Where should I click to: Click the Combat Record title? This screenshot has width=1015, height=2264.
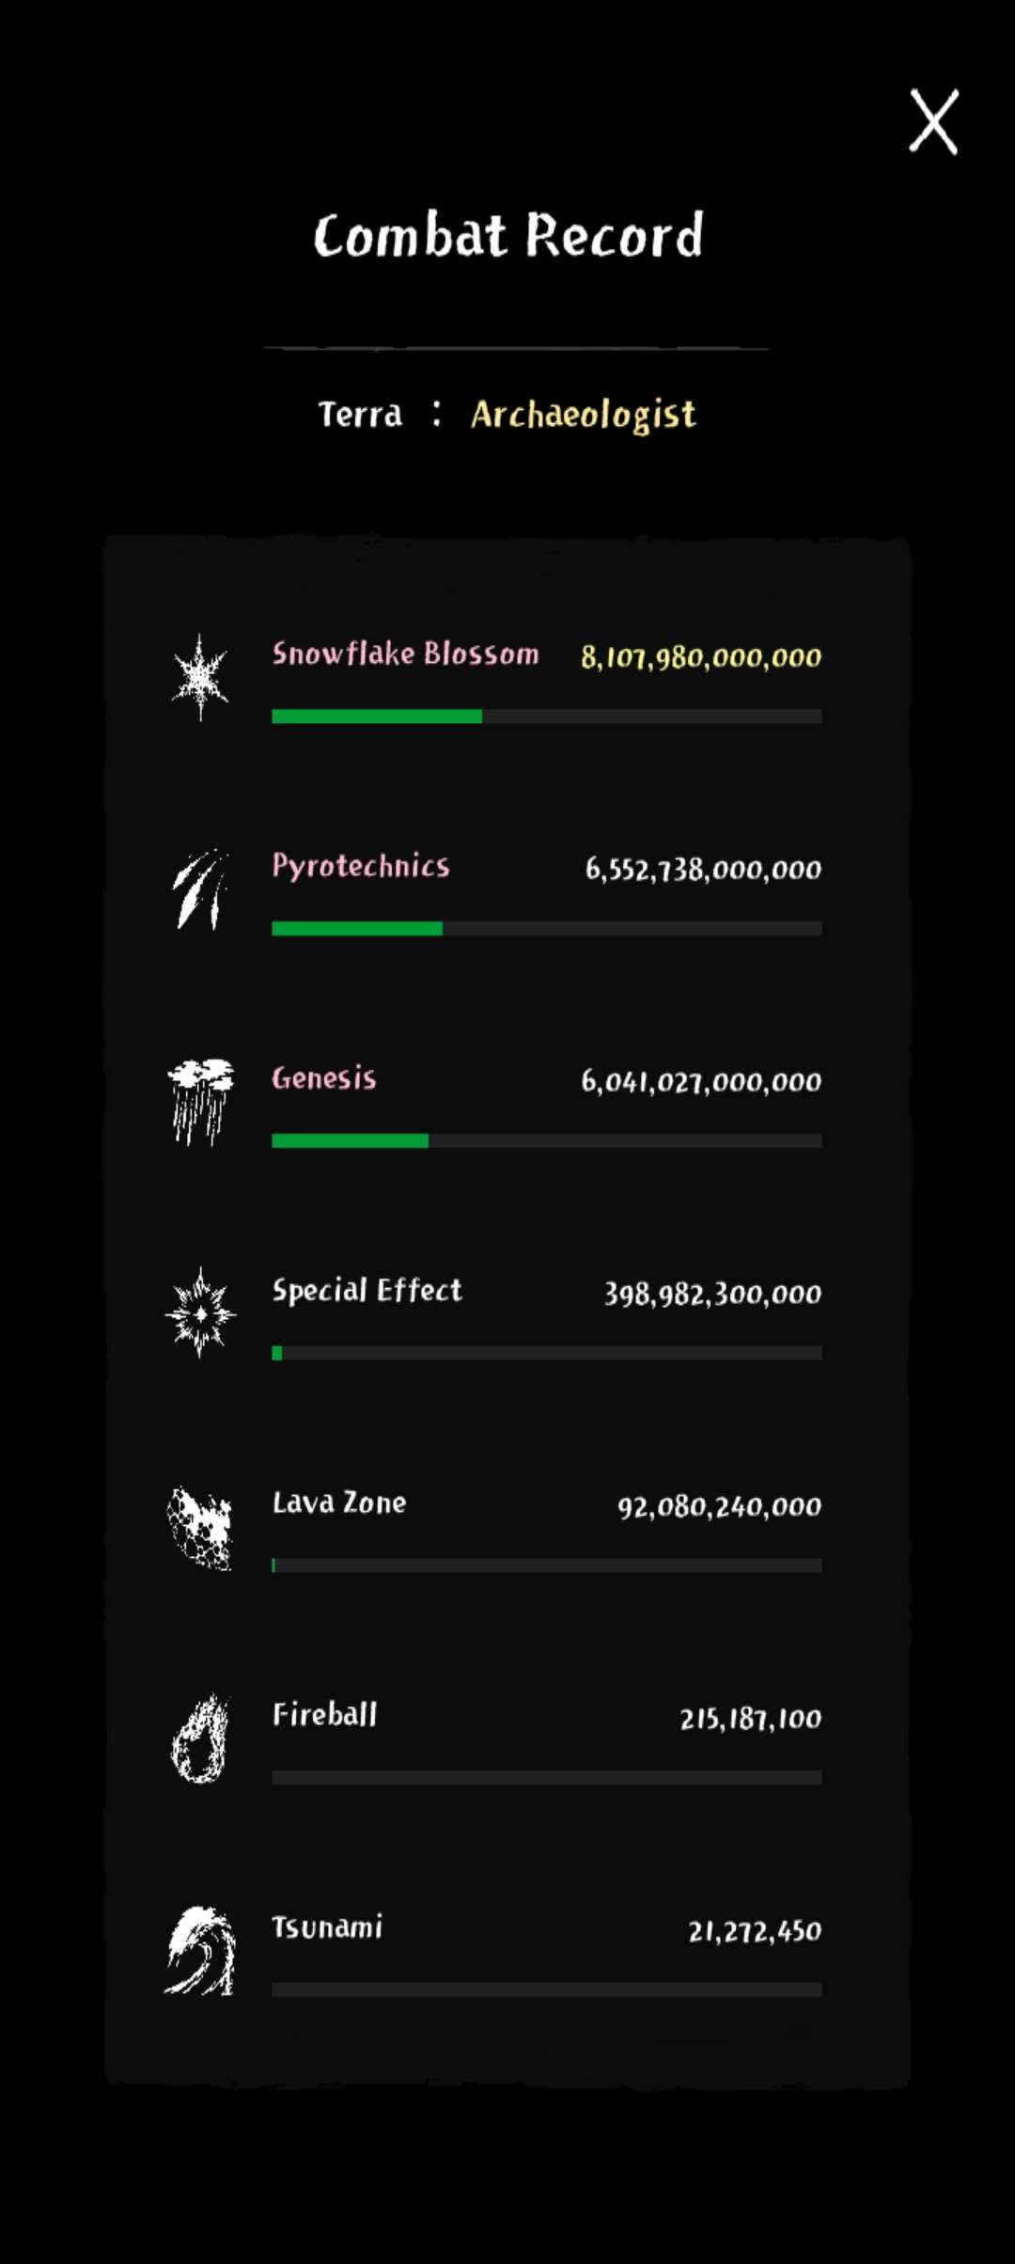(507, 235)
